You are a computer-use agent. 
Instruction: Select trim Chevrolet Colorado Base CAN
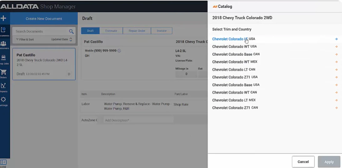point(236,54)
